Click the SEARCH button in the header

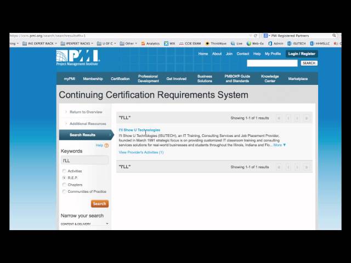[309, 64]
